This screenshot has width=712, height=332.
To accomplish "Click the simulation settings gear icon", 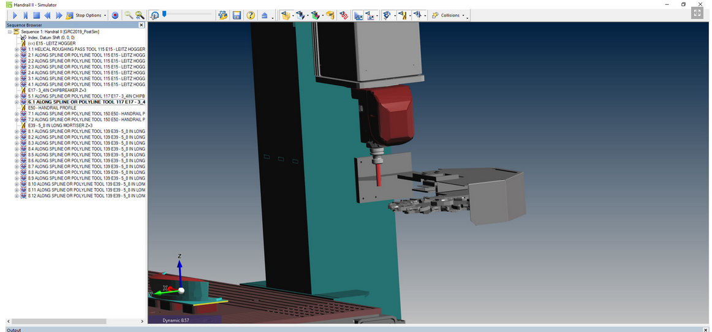I will [x=223, y=15].
